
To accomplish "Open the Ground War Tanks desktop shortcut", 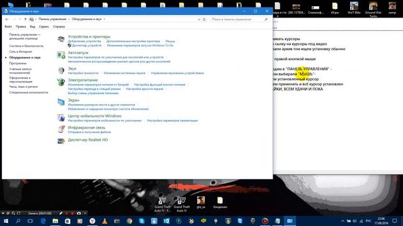I will [373, 9].
